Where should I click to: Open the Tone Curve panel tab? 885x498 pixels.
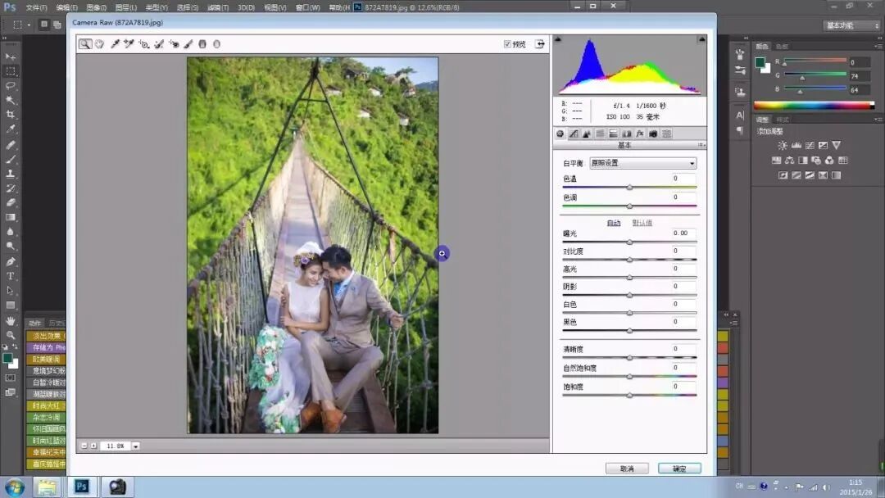[x=574, y=134]
